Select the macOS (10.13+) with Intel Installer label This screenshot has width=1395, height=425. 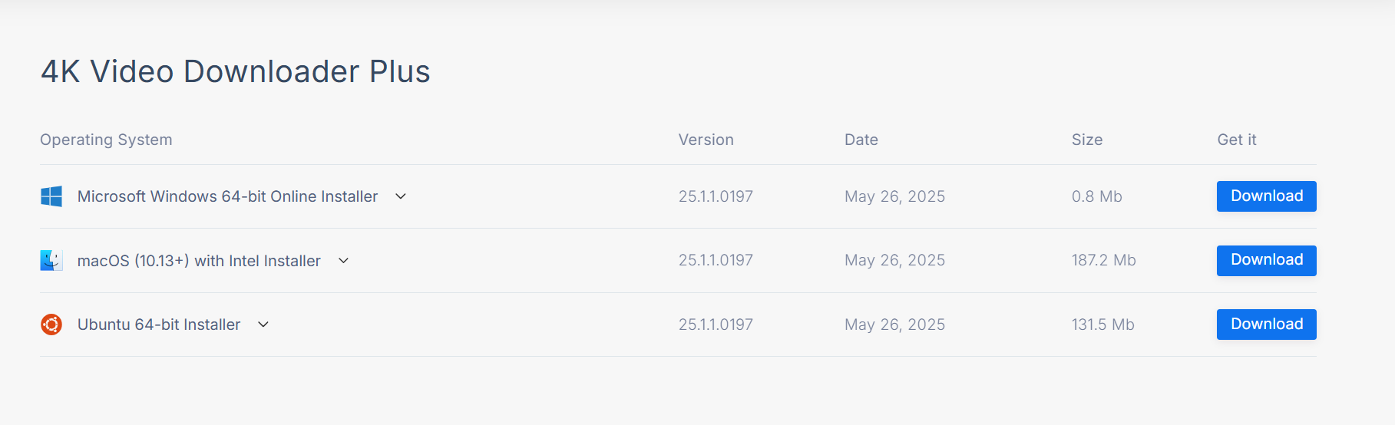pos(199,261)
